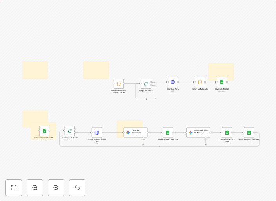
Task: Open the Update Follow-Up in Sheet node
Action: [227, 133]
